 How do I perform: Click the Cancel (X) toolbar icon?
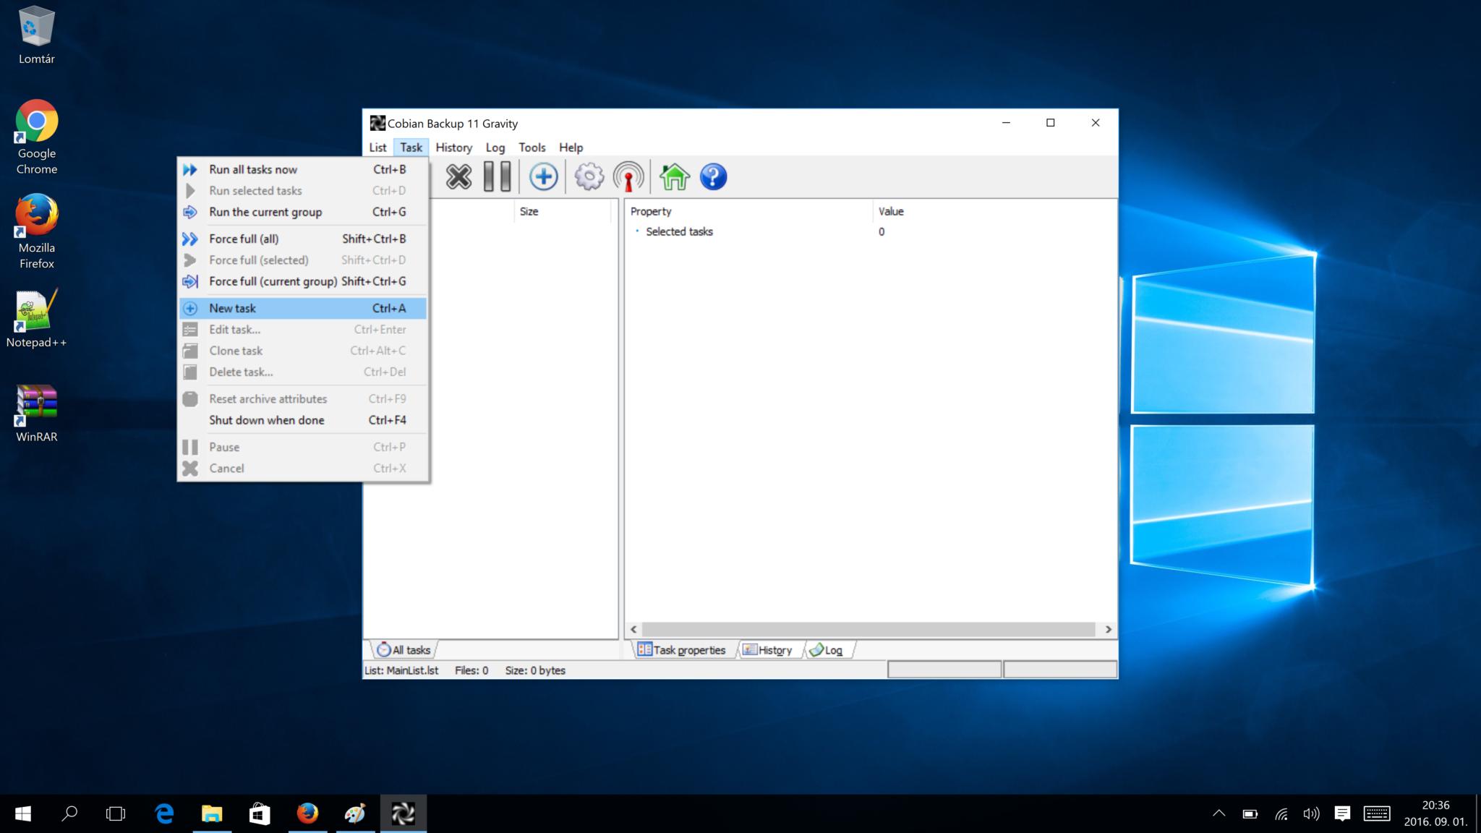458,176
